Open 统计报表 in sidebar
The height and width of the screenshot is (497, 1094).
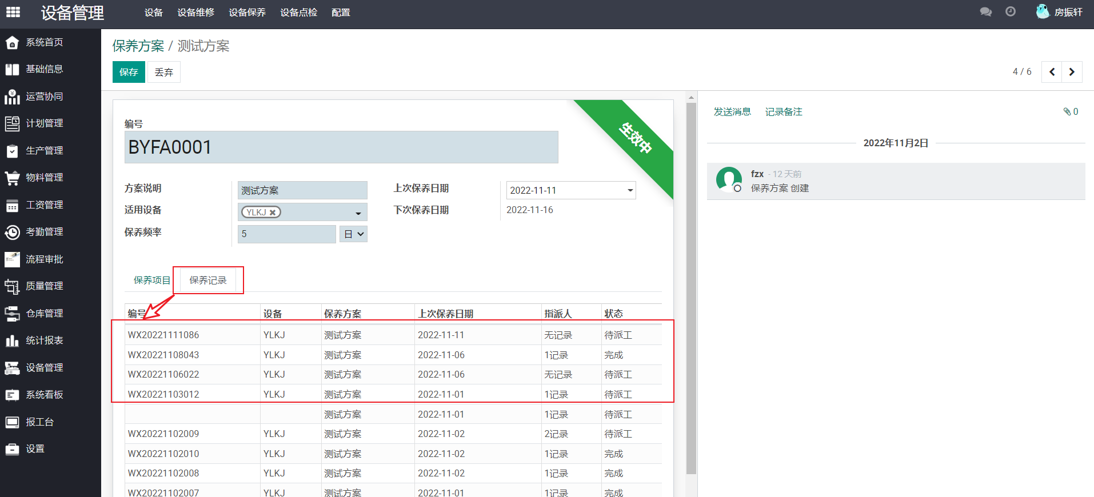coord(44,340)
